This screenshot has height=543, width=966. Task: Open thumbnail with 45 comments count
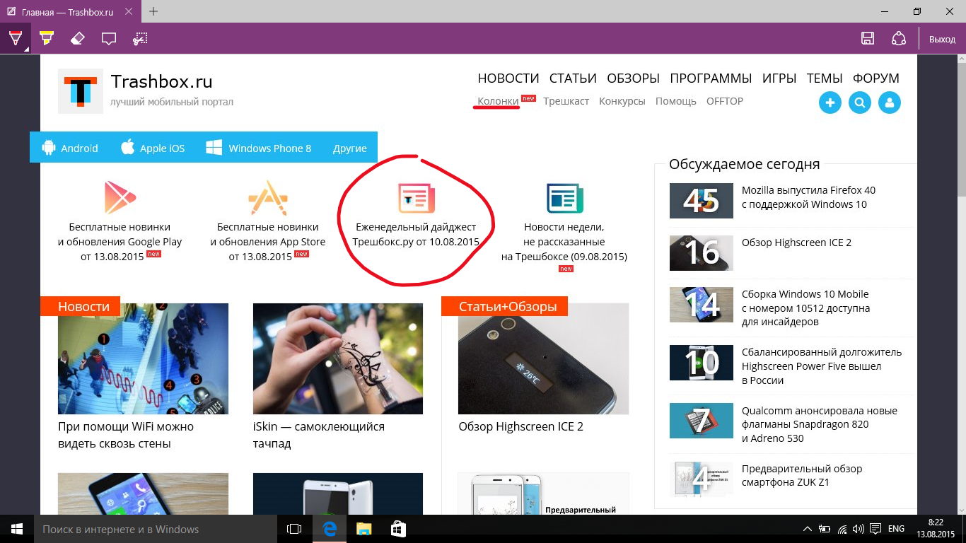[702, 201]
